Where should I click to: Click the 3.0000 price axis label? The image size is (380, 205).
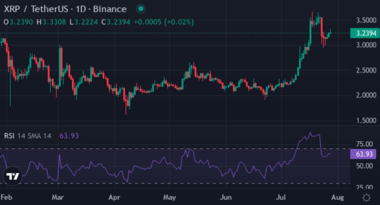[x=366, y=45]
